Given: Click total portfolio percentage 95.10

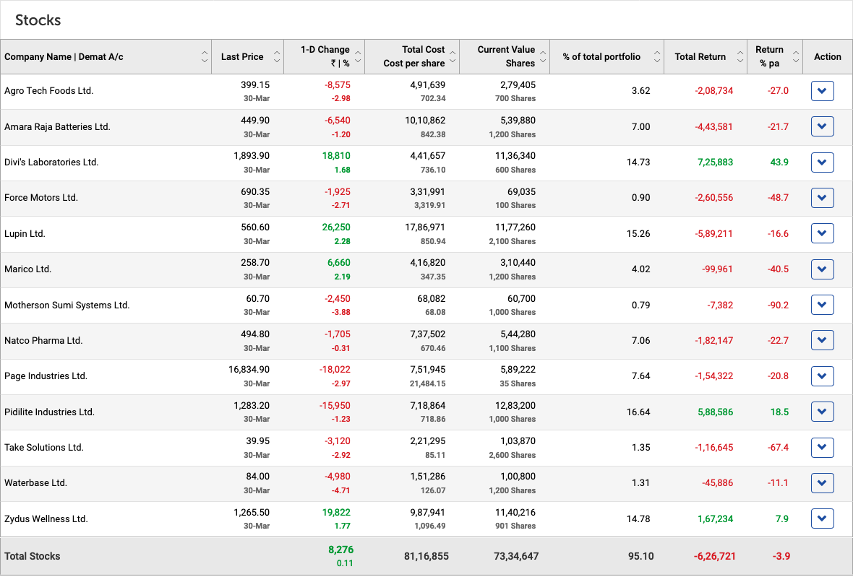Looking at the screenshot, I should [641, 556].
